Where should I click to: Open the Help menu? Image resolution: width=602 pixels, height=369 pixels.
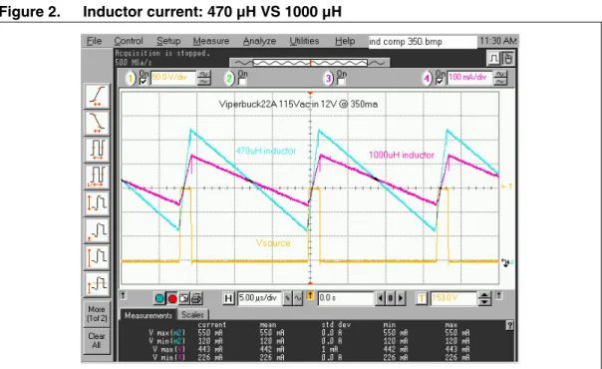click(345, 41)
